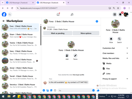Image resolution: width=132 pixels, height=99 pixels.
Task: Click More options button
Action: click(86, 33)
